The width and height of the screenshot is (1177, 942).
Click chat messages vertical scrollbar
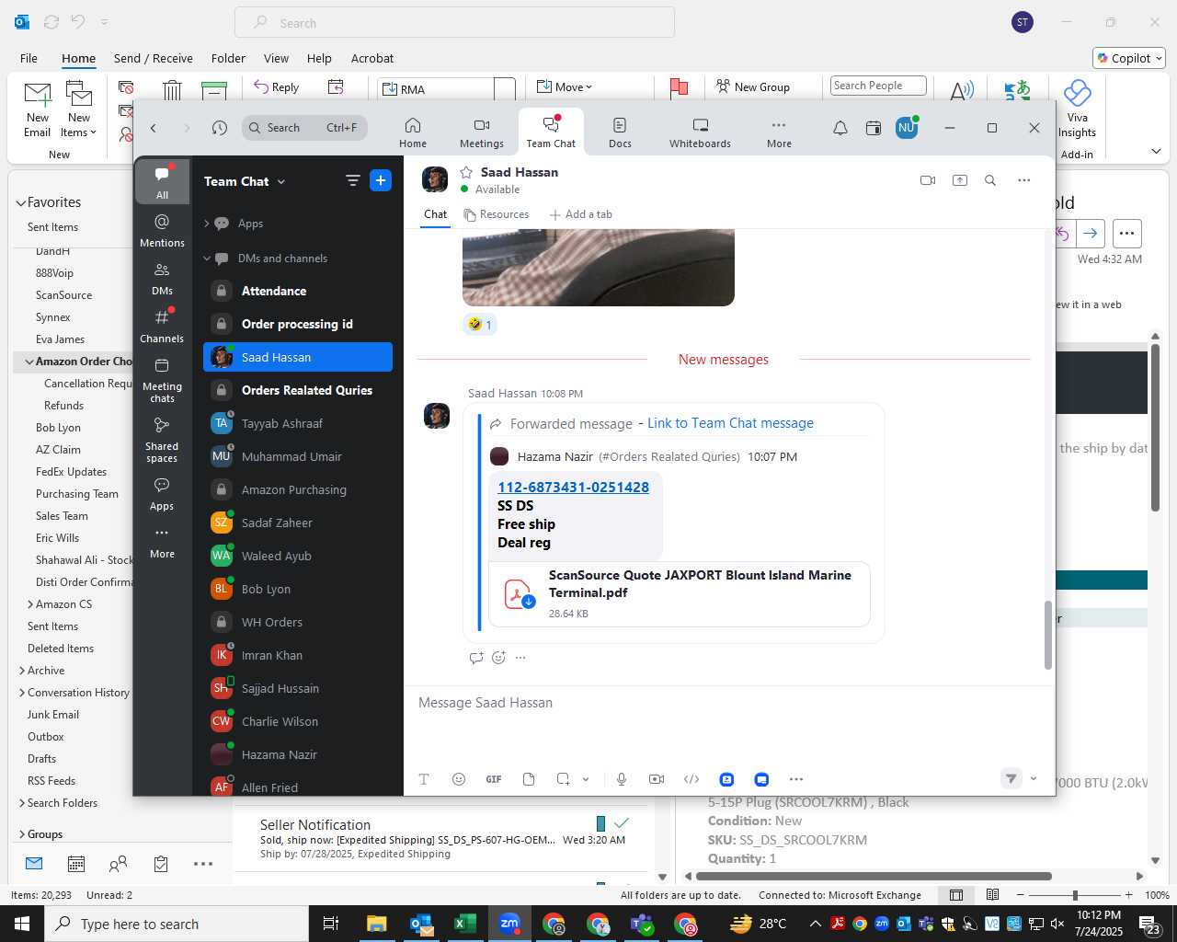point(1047,635)
